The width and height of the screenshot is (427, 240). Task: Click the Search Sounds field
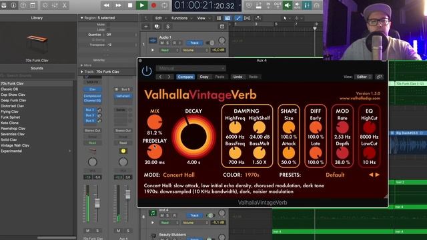coord(37,75)
